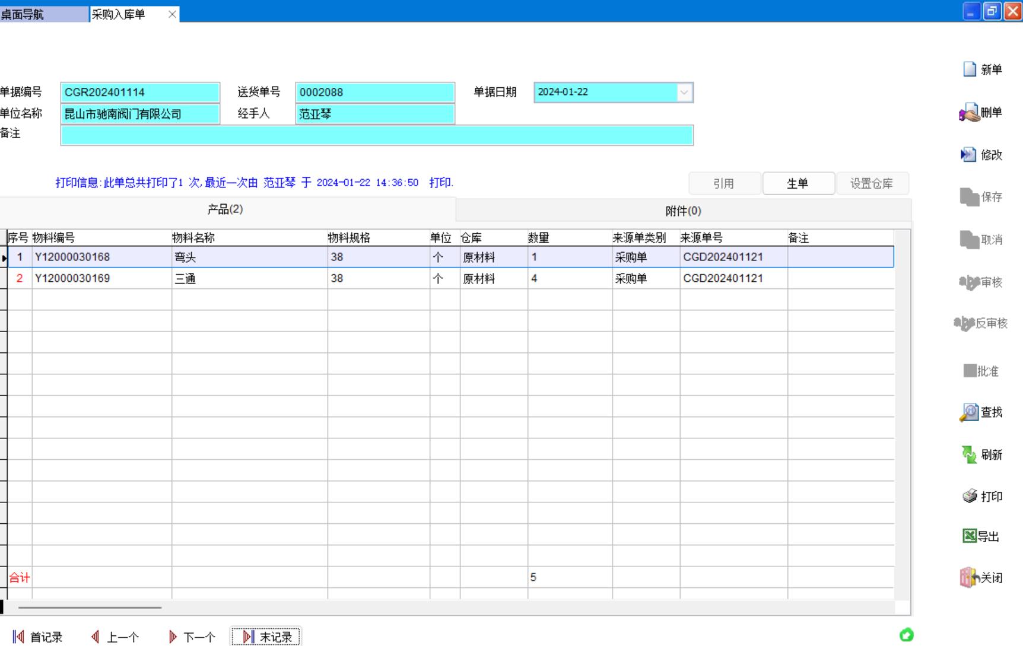The width and height of the screenshot is (1023, 646).
Task: Switch to 桌面导航 tab
Action: [43, 14]
